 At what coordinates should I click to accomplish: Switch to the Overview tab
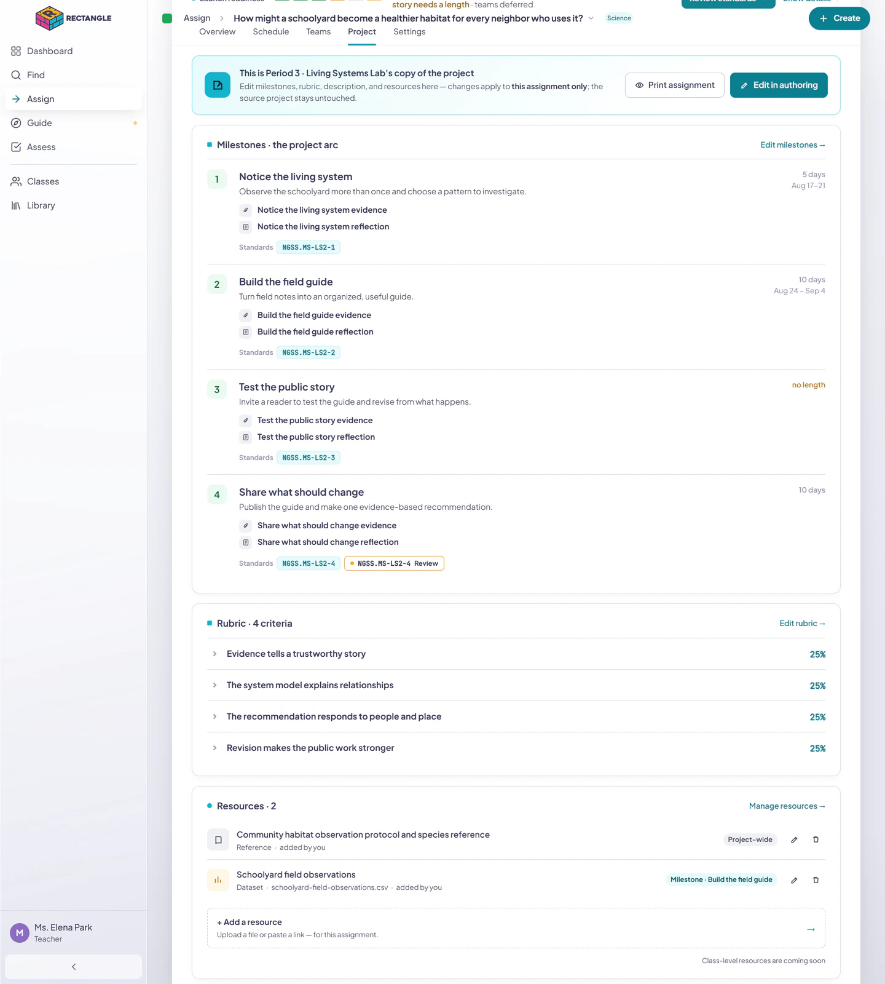pyautogui.click(x=217, y=32)
